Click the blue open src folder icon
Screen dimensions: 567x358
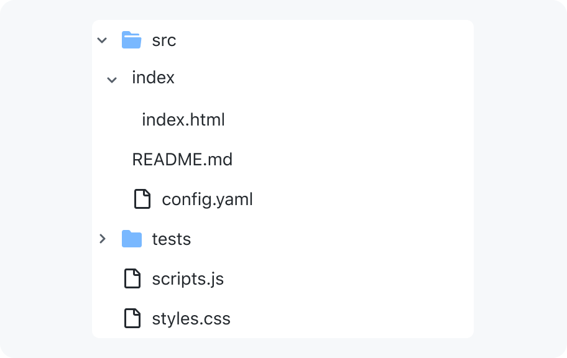(x=131, y=40)
